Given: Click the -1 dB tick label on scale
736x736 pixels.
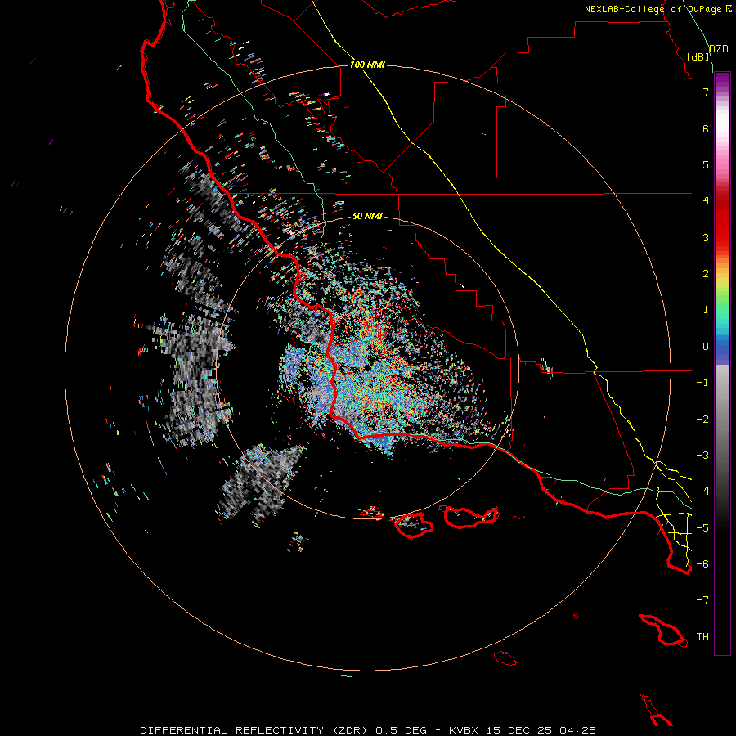Looking at the screenshot, I should (702, 383).
